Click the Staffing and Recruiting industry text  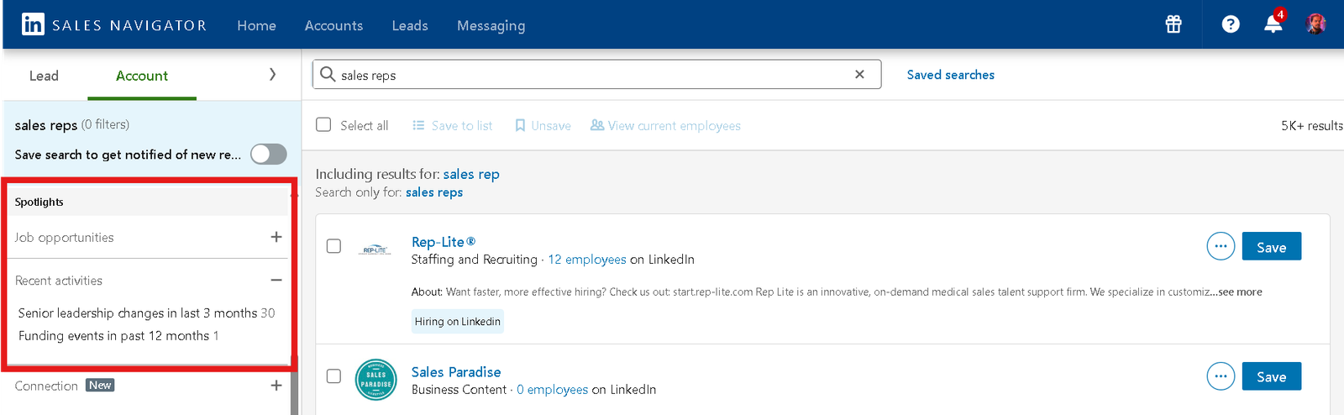point(474,260)
